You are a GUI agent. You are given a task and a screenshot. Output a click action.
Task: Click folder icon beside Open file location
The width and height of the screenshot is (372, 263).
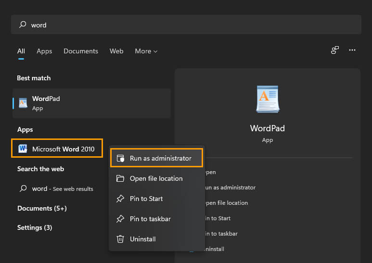(120, 178)
